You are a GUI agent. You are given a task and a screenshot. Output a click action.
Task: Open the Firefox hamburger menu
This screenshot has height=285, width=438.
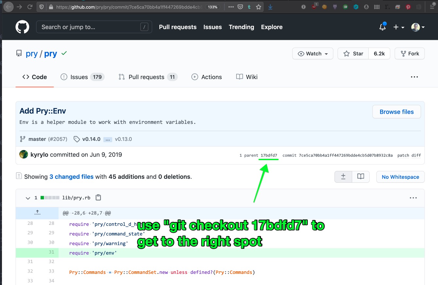tap(432, 7)
